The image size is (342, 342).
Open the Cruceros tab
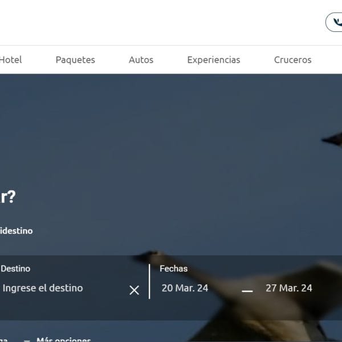point(293,60)
